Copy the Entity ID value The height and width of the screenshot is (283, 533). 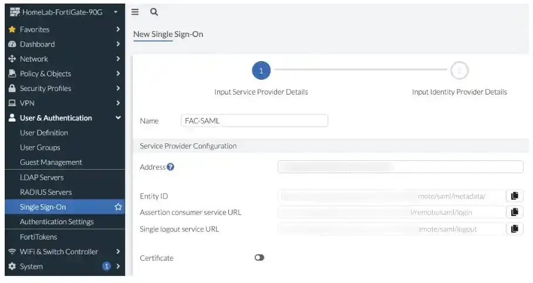click(x=514, y=196)
